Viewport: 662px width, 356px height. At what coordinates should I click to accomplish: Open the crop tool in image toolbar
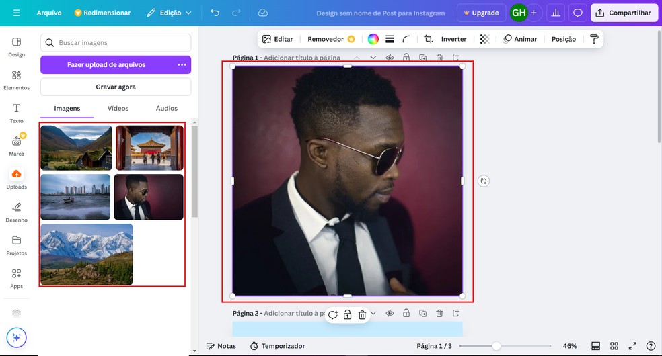point(428,39)
